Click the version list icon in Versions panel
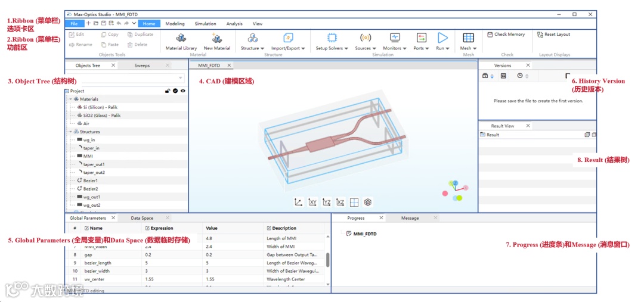 (503, 76)
